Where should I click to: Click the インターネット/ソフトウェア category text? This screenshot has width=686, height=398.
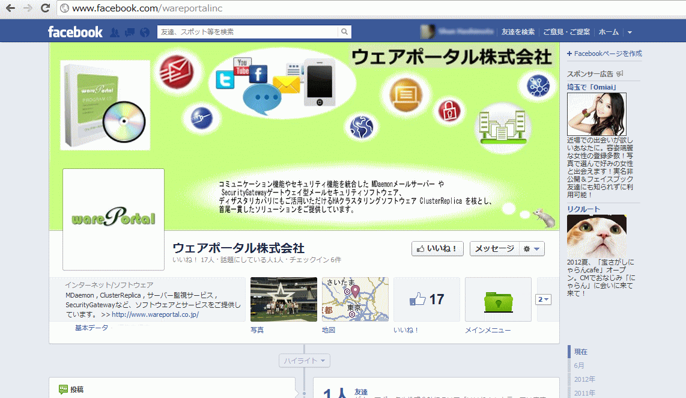pos(109,285)
